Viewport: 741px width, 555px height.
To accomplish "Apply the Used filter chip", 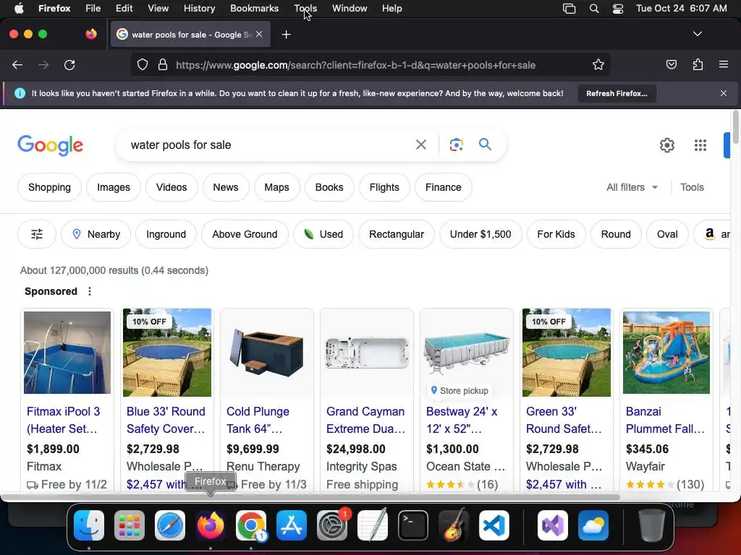I will pos(323,234).
